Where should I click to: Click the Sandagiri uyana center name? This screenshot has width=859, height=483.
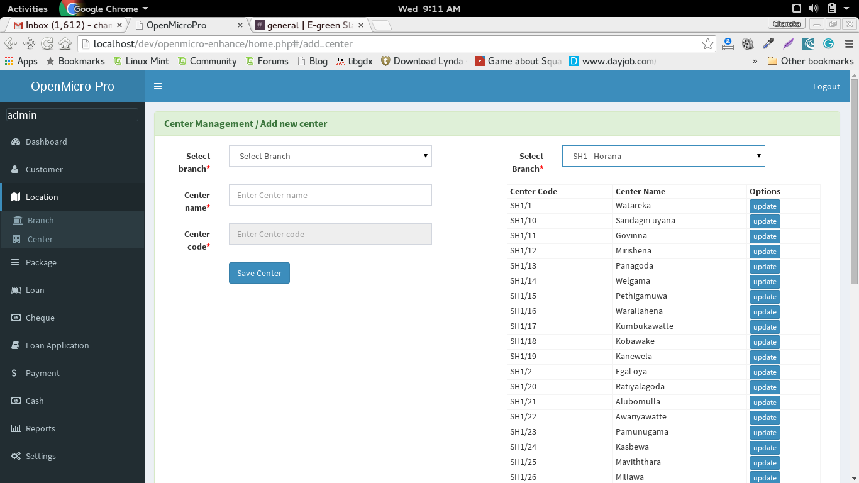pos(645,220)
